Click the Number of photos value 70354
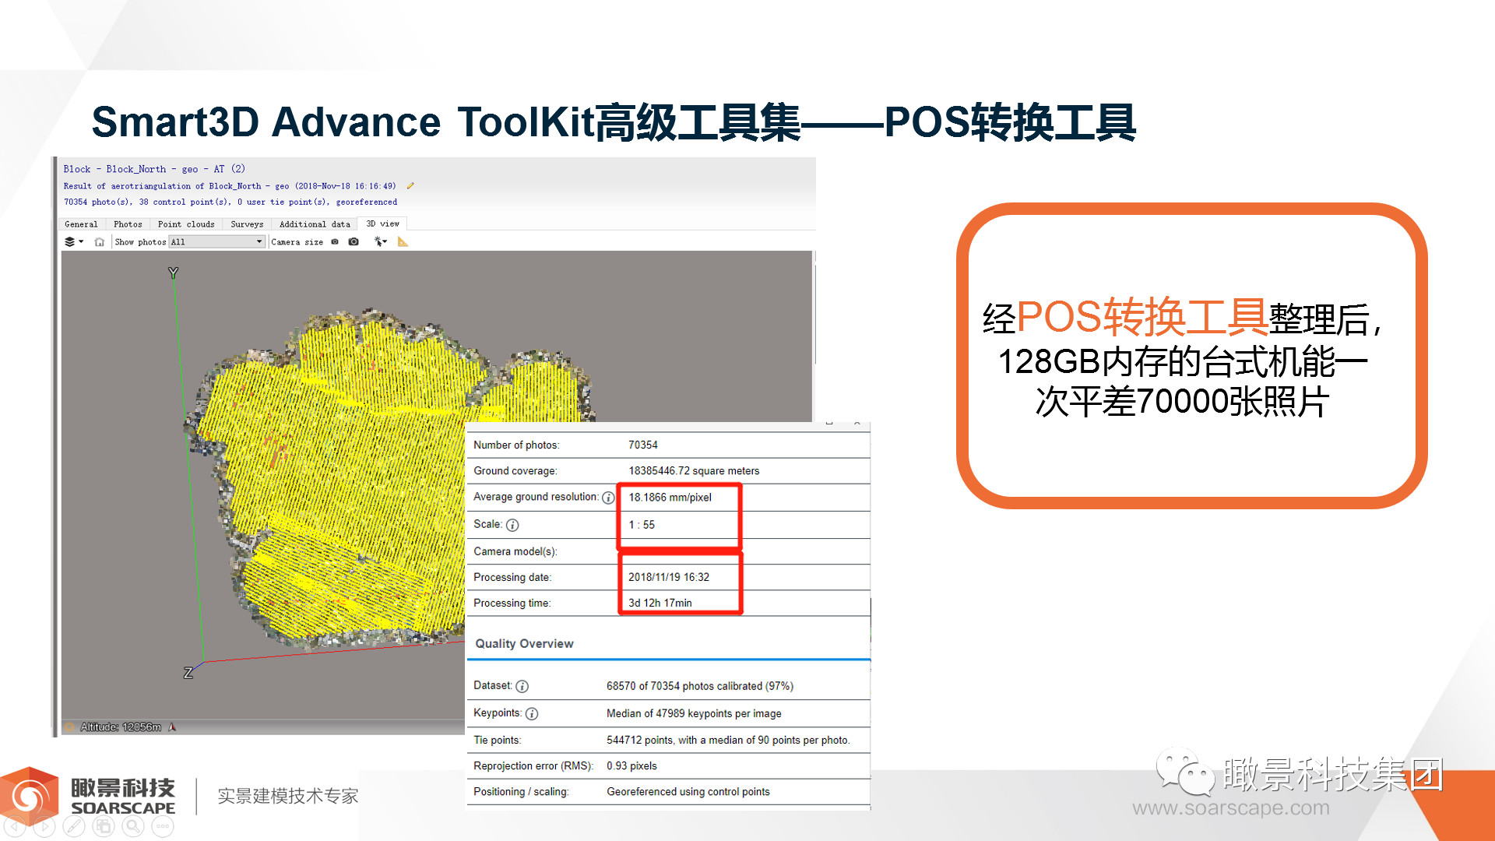The width and height of the screenshot is (1495, 841). (643, 445)
